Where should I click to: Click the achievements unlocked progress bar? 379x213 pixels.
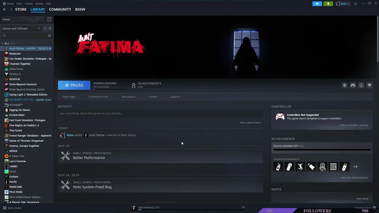(x=322, y=150)
